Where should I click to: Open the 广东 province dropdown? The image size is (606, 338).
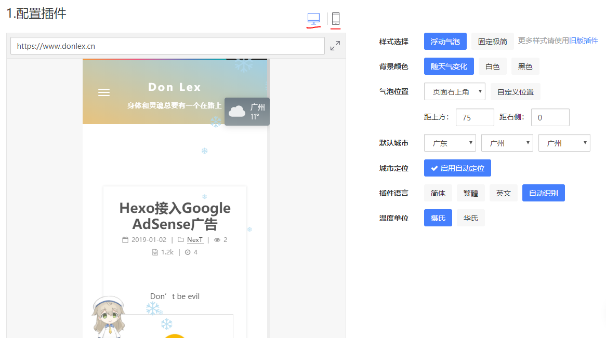(450, 142)
